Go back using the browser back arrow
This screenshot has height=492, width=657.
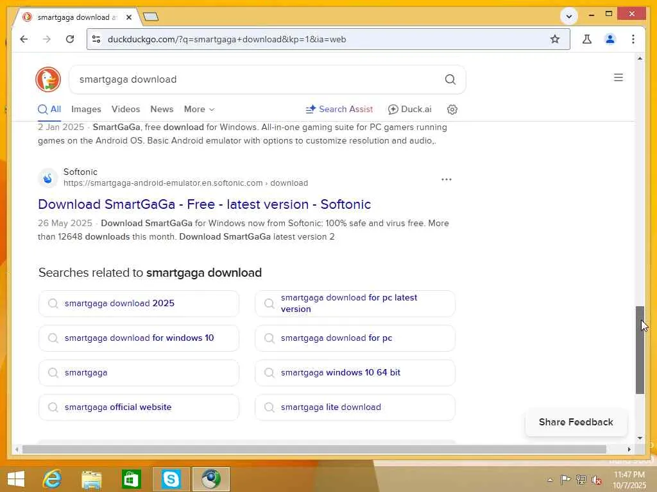click(x=24, y=39)
